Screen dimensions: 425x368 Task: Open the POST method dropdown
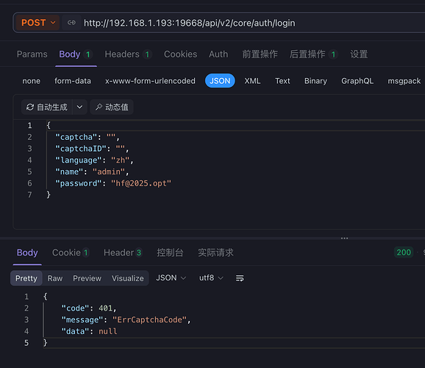[x=38, y=23]
